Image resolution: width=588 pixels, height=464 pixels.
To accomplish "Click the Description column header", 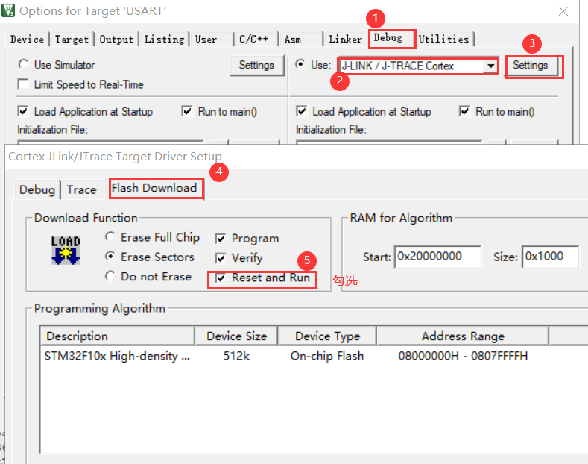I will click(x=118, y=336).
